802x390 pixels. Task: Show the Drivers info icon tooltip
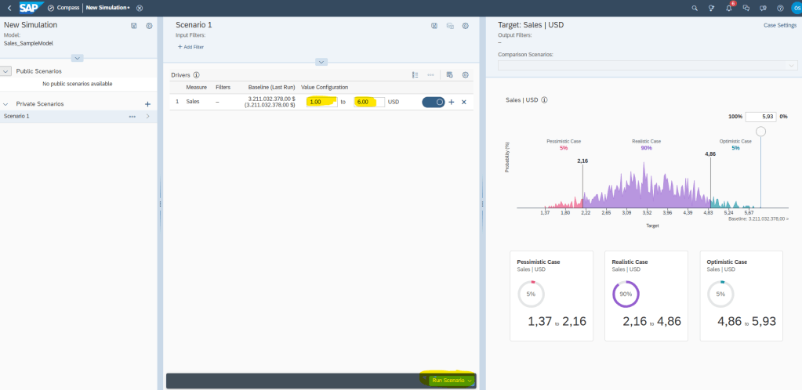197,75
